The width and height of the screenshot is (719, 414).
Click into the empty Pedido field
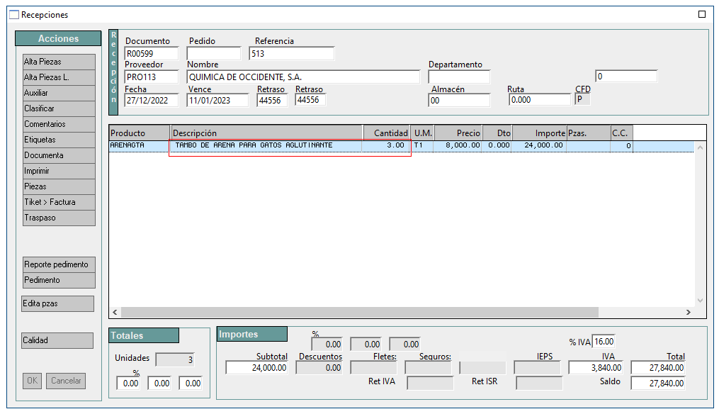(214, 54)
